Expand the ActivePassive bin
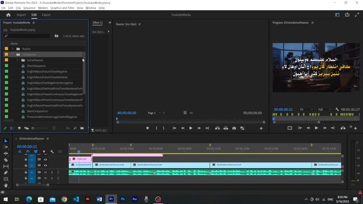 click(18, 60)
